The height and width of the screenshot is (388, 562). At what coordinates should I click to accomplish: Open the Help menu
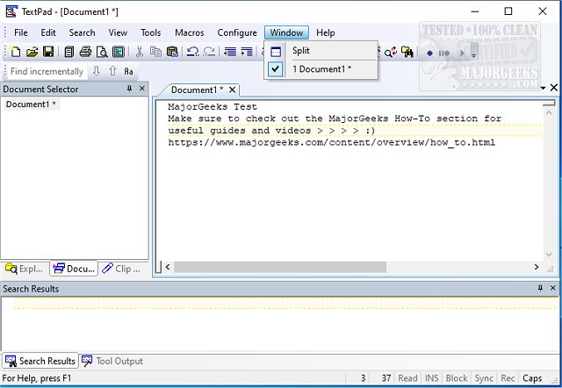[x=326, y=32]
